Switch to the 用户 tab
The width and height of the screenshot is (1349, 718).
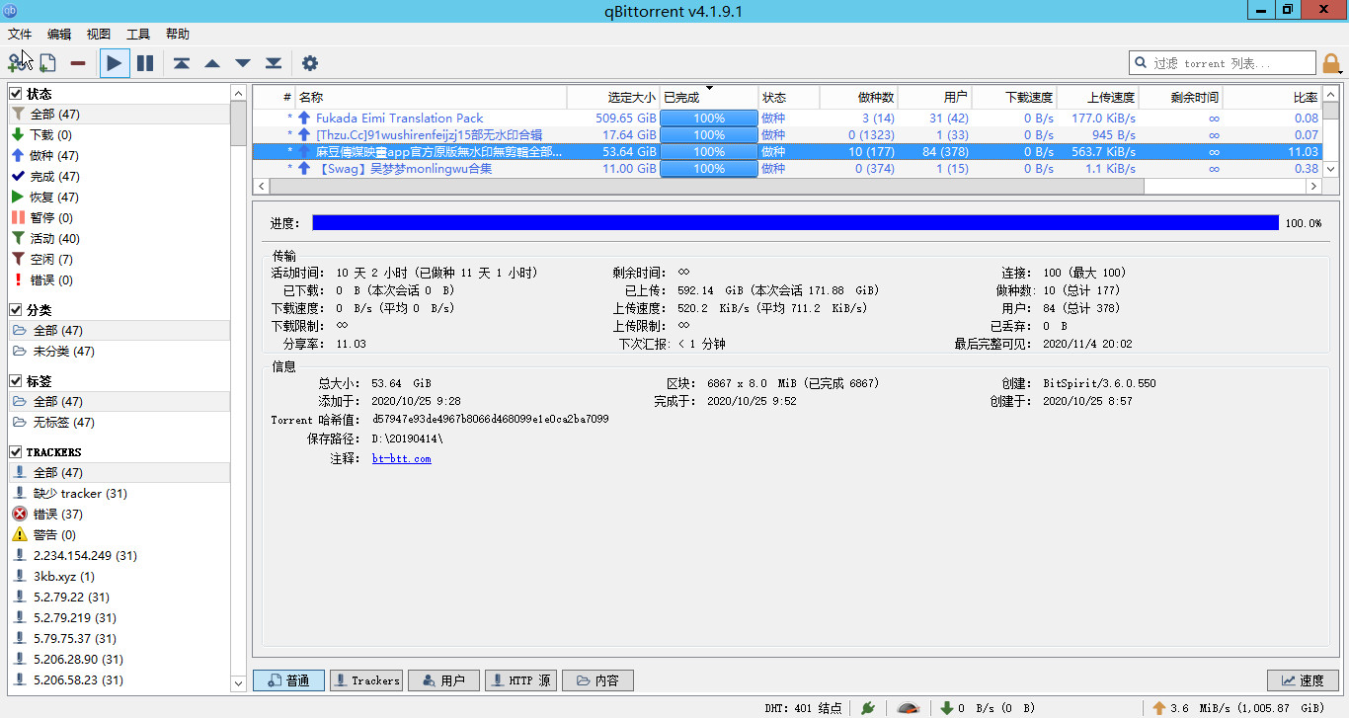443,680
